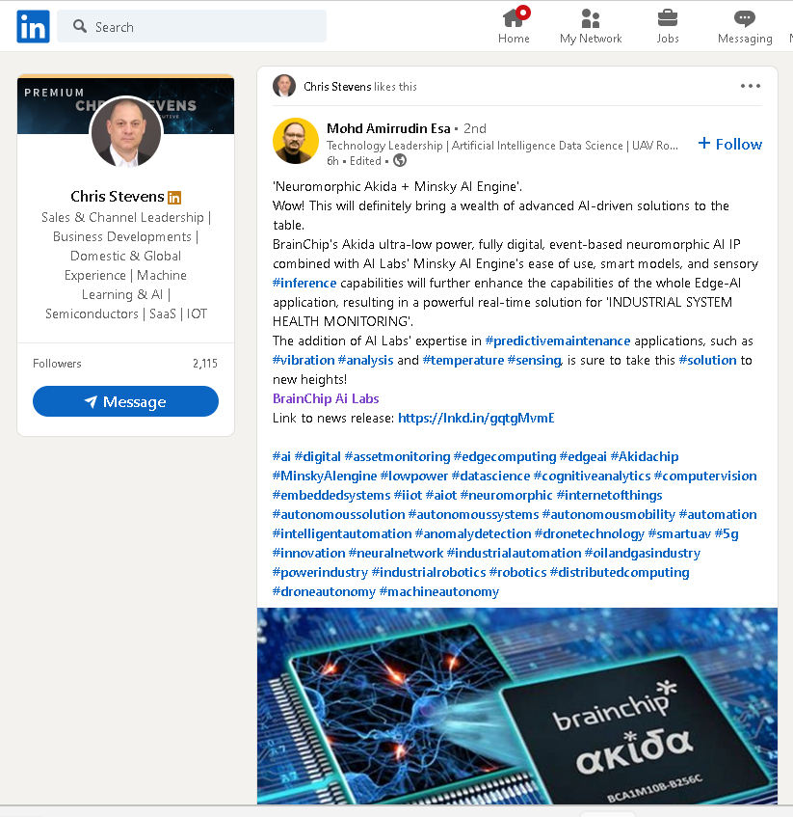Open the post's three-dot options menu
793x817 pixels.
751,86
